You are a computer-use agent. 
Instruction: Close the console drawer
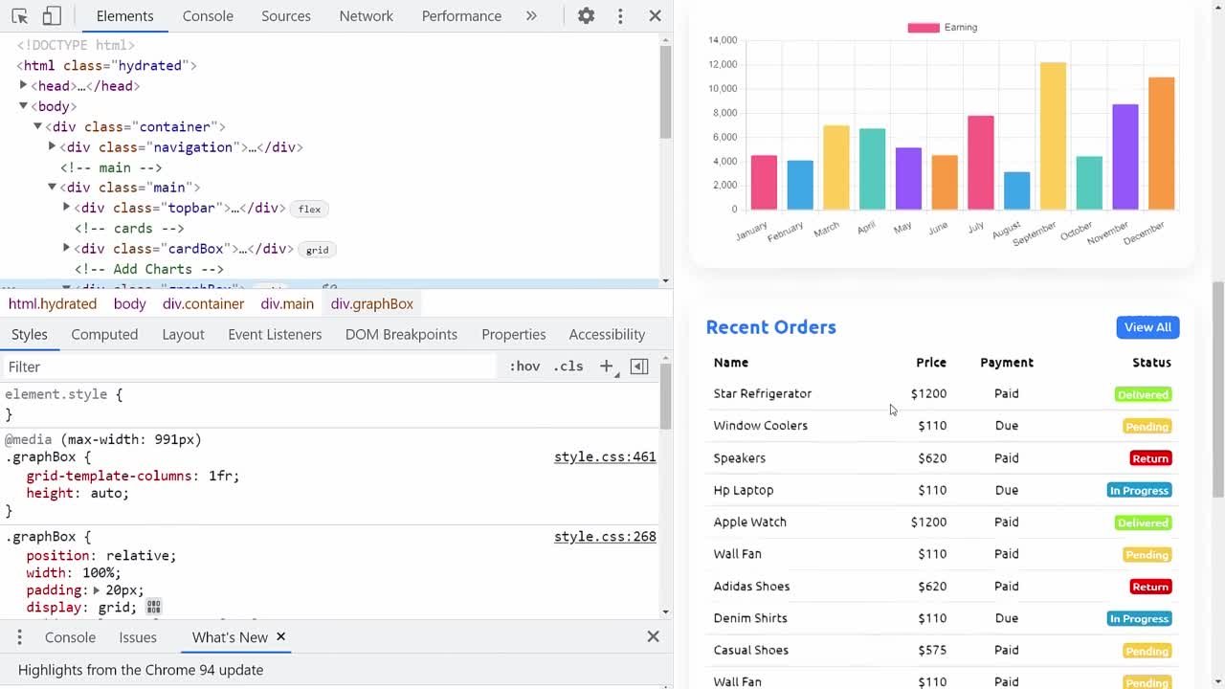[x=653, y=636]
